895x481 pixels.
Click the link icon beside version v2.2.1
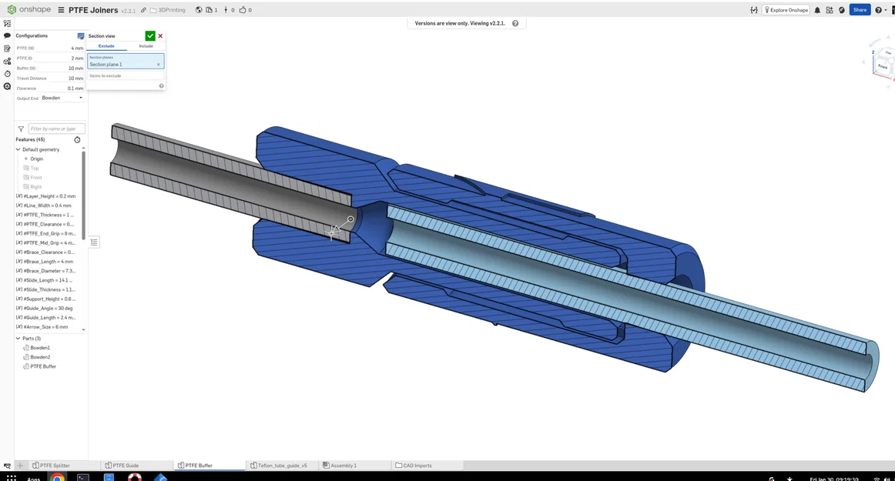(143, 10)
